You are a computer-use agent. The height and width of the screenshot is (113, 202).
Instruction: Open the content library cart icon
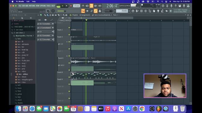(170, 11)
